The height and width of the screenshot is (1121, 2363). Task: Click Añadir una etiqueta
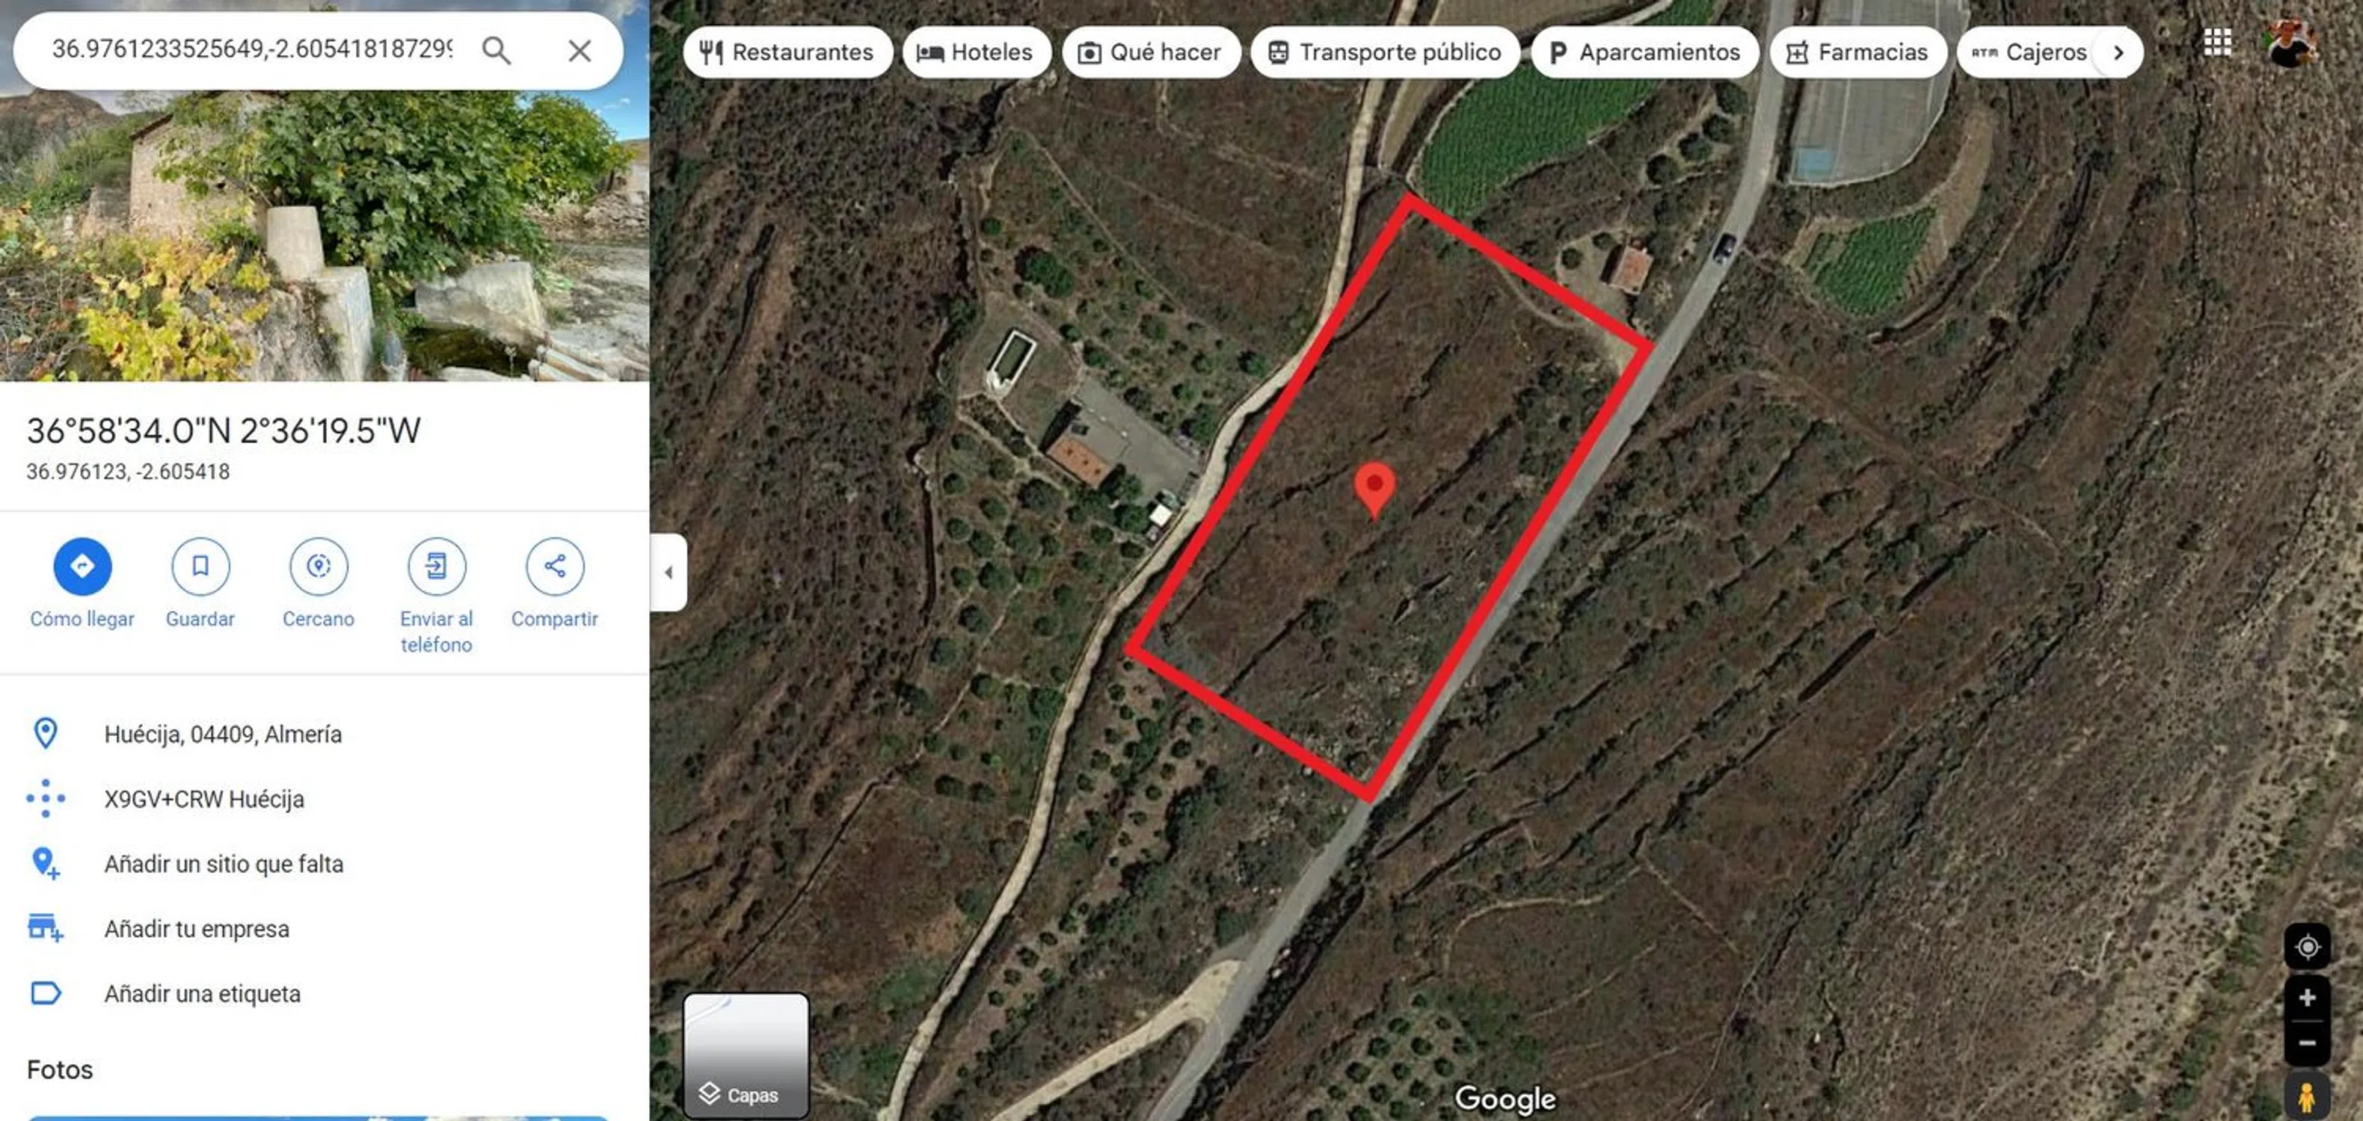203,994
